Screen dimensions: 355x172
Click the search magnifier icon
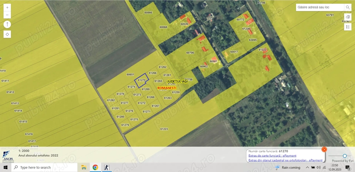(x=348, y=7)
